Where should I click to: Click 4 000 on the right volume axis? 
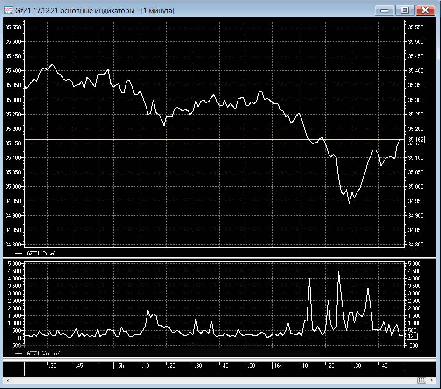(x=414, y=278)
